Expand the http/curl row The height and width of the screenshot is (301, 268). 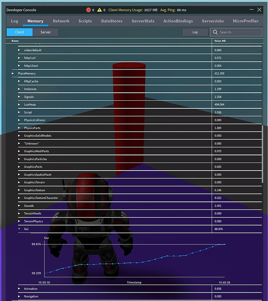click(x=19, y=58)
